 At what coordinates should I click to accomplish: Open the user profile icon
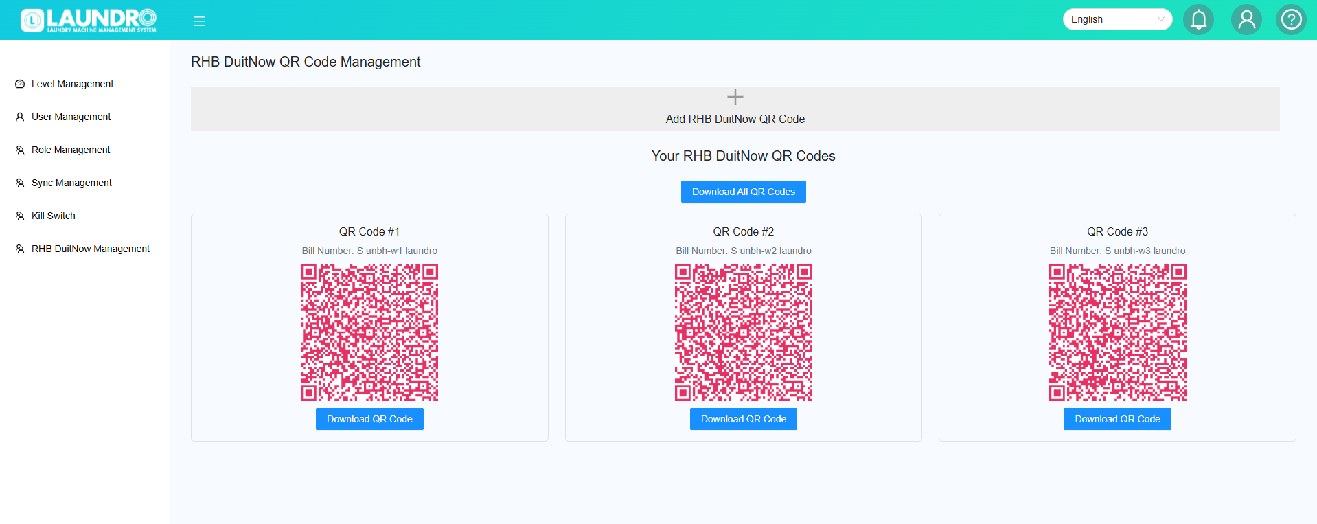pyautogui.click(x=1246, y=19)
